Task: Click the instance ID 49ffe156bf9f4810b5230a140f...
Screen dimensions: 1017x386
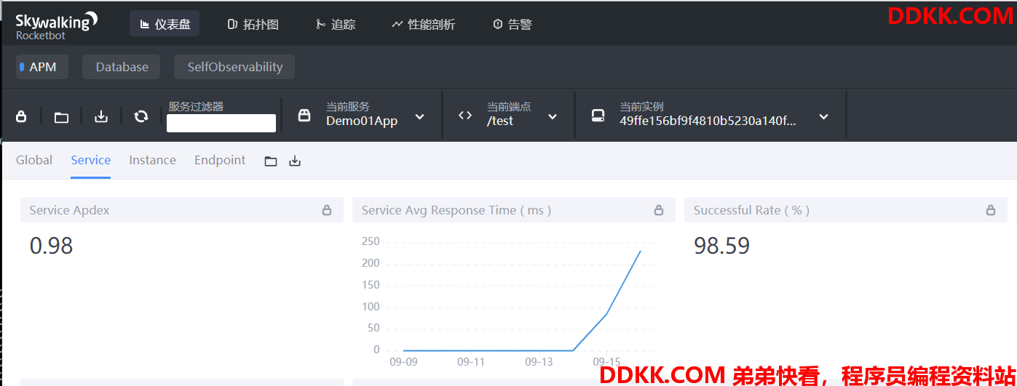Action: coord(708,121)
